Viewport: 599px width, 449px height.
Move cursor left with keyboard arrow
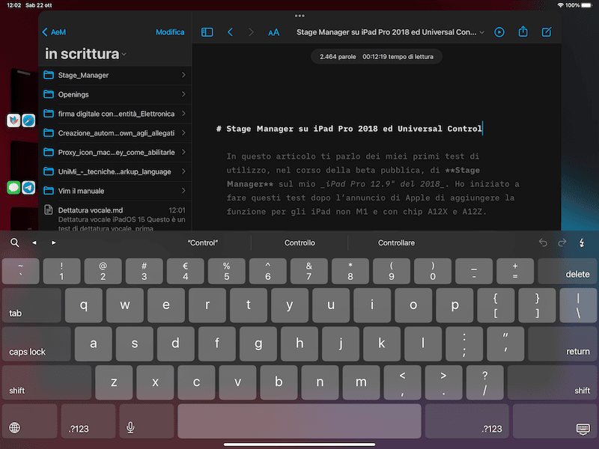[34, 242]
